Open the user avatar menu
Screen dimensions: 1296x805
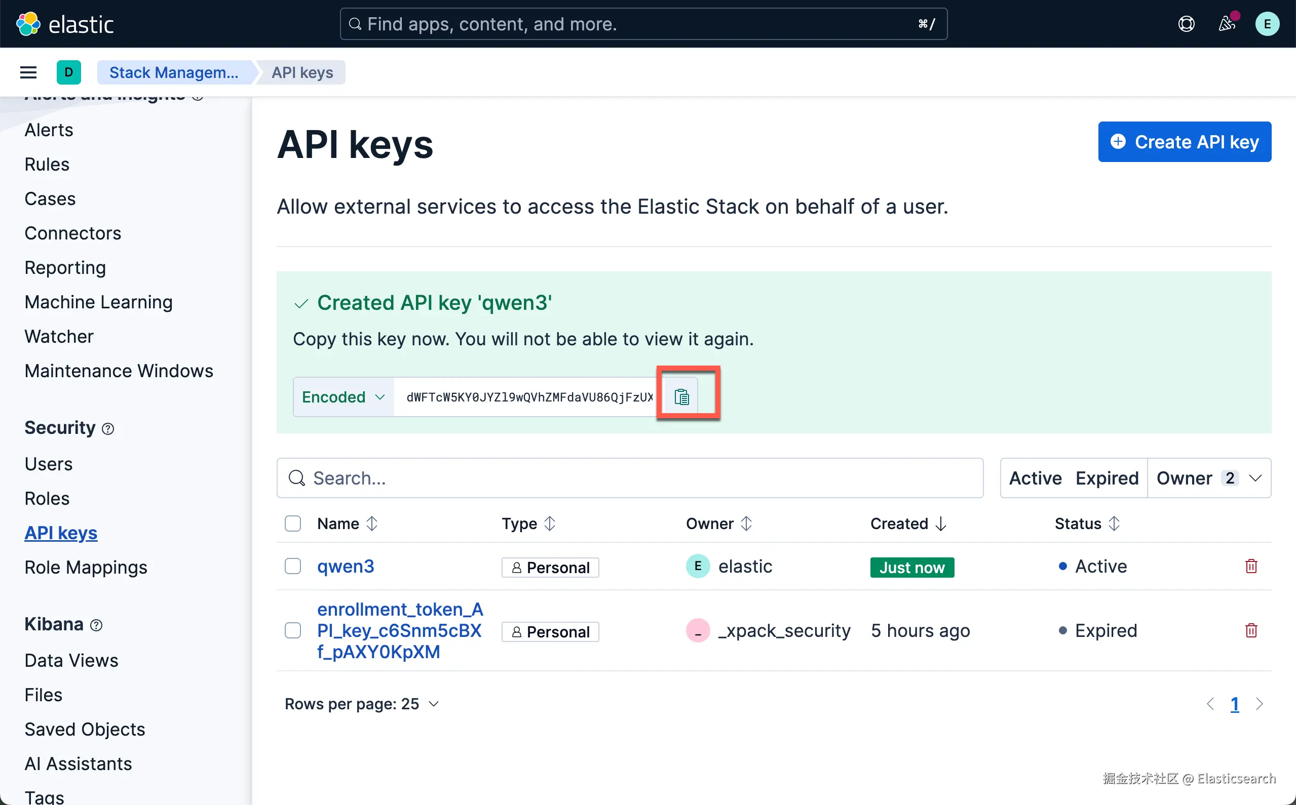tap(1267, 24)
